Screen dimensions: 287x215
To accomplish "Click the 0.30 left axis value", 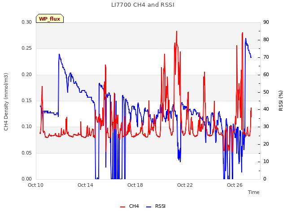I will click(27, 22).
